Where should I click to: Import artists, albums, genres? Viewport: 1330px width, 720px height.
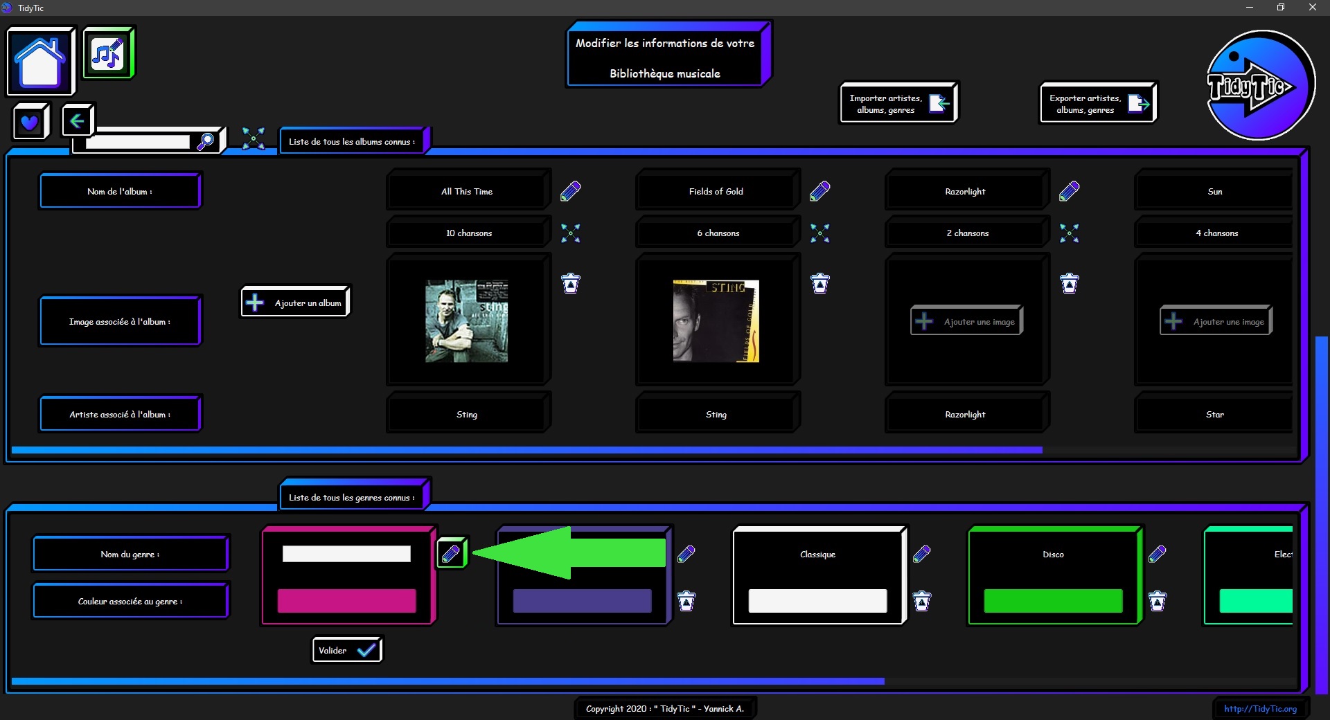[x=898, y=104]
